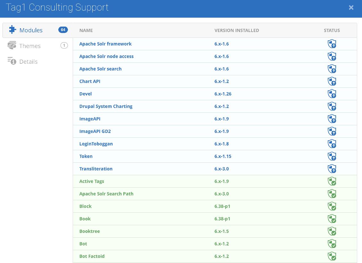Image resolution: width=362 pixels, height=263 pixels.
Task: Click the Themes palette icon
Action: coord(12,45)
